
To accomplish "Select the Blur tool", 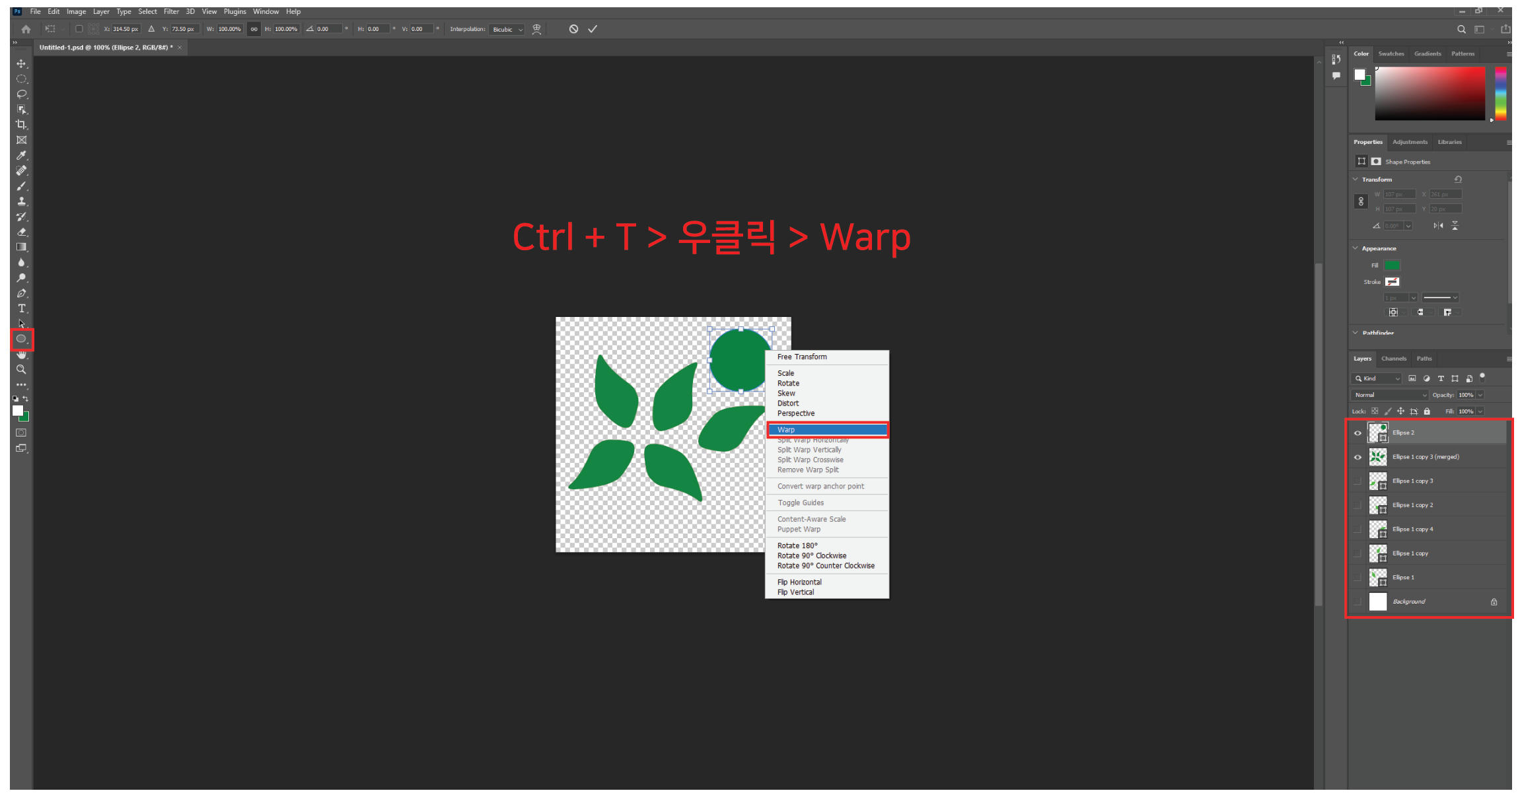I will click(21, 262).
